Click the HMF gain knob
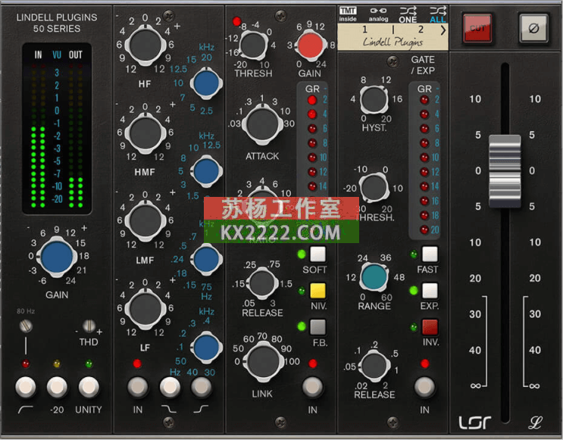 [145, 133]
